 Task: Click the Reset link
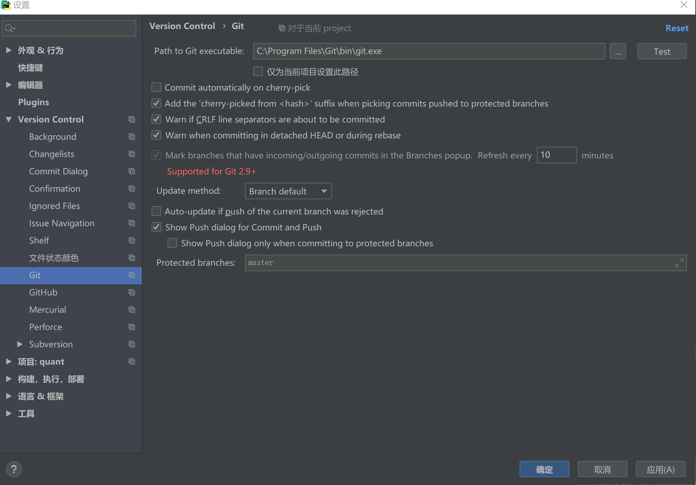coord(677,28)
